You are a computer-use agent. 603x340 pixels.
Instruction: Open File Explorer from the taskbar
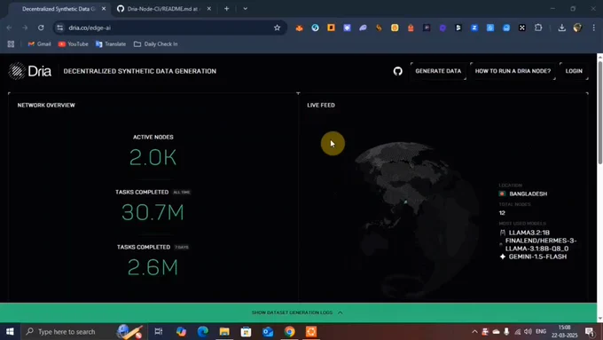point(224,331)
